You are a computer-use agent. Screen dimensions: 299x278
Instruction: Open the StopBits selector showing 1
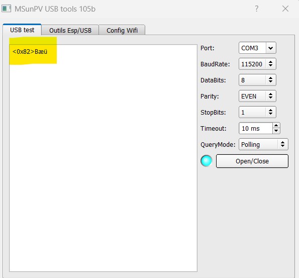(x=257, y=112)
